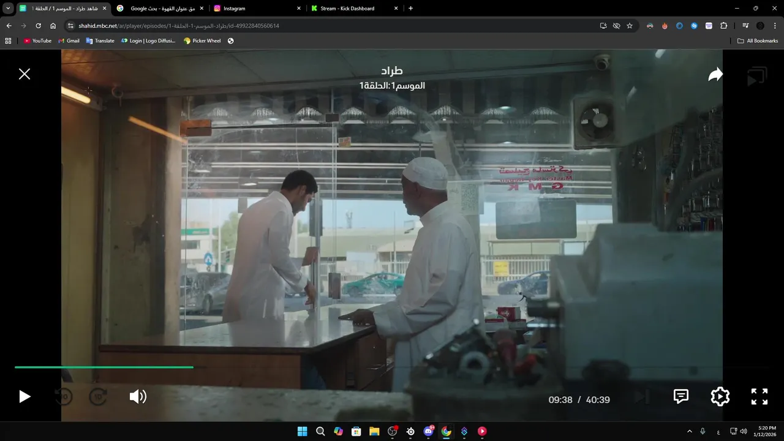Open the All Bookmarks folder

tap(758, 41)
